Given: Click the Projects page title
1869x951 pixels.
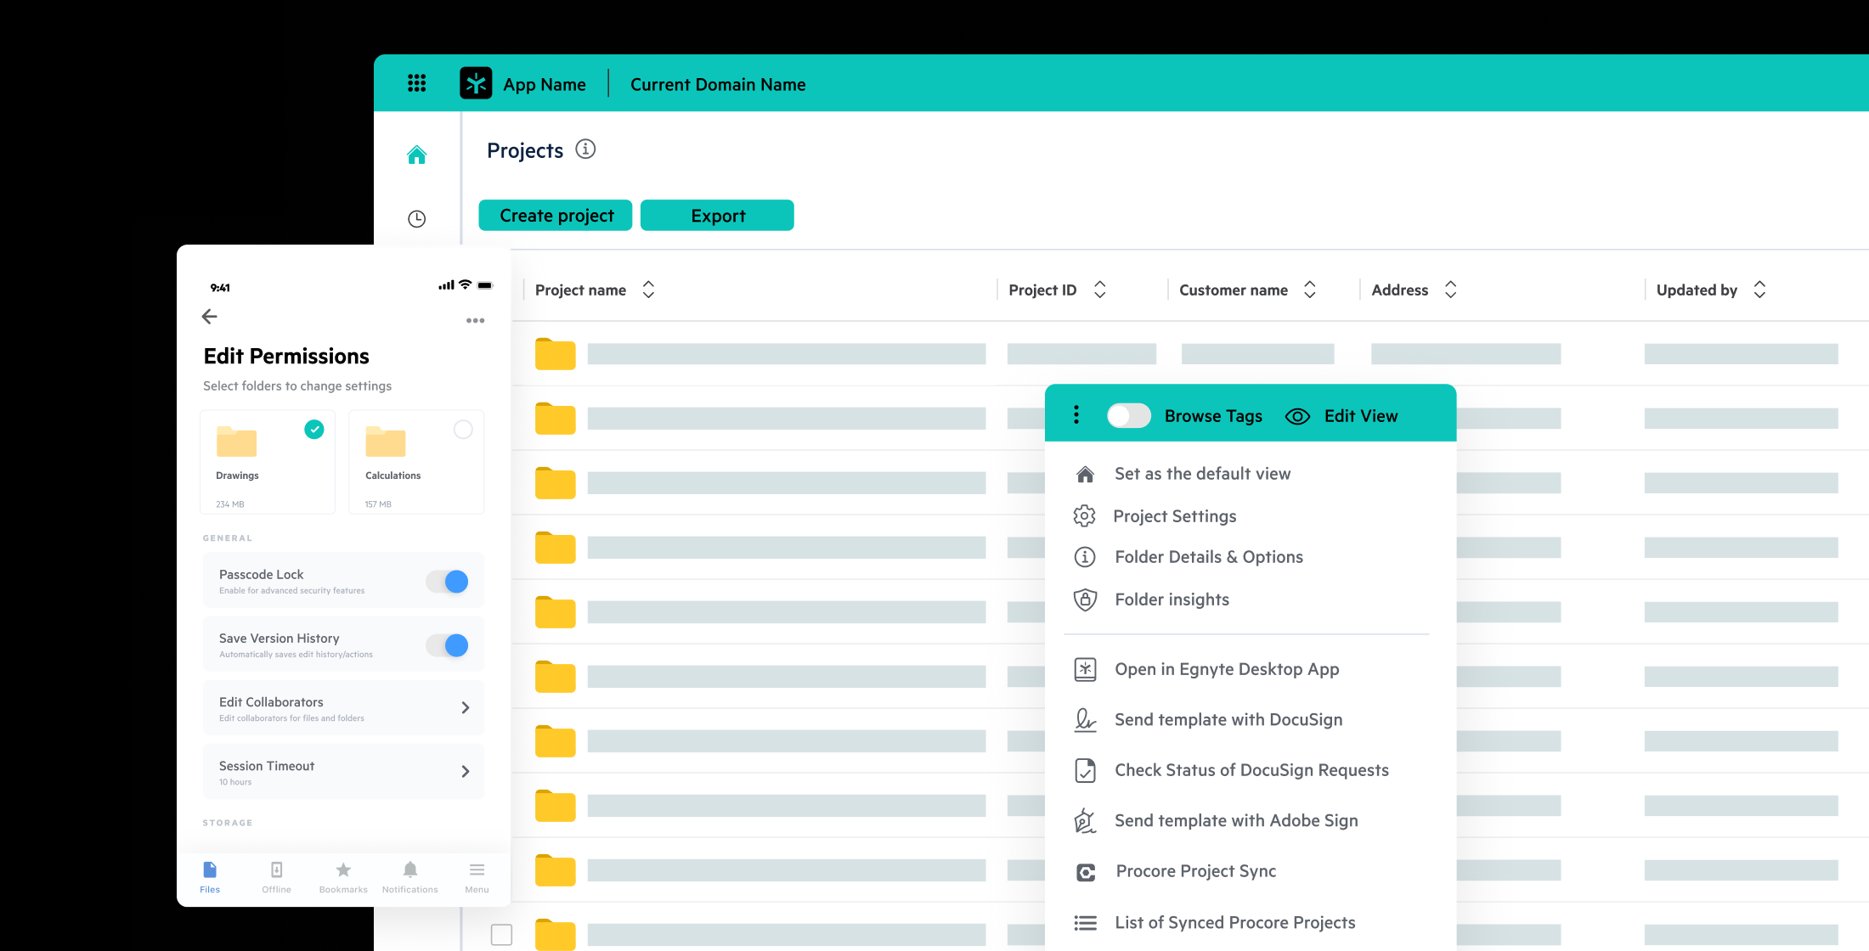Looking at the screenshot, I should click(525, 150).
